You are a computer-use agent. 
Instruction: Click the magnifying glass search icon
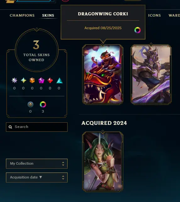click(10, 127)
